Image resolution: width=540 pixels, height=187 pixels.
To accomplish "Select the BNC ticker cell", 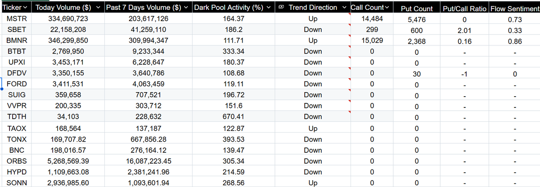I will click(17, 150).
